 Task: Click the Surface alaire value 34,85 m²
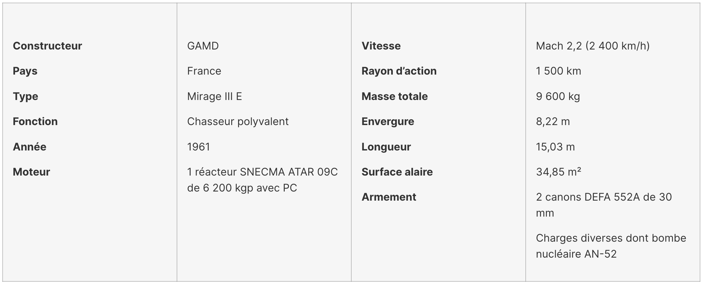[558, 172]
